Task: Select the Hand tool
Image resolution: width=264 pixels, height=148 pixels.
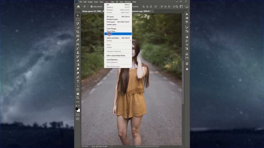Action: pyautogui.click(x=78, y=94)
